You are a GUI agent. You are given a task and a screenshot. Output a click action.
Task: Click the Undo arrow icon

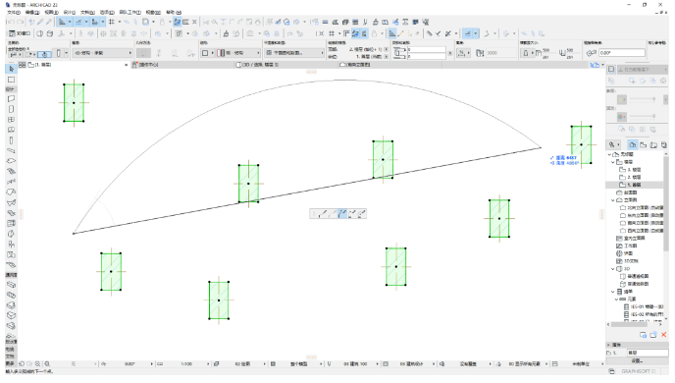(x=11, y=22)
